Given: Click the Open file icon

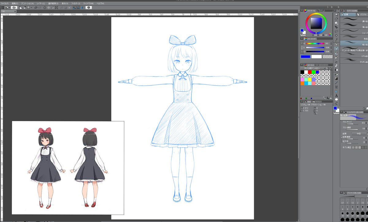Looking at the screenshot, I should click(x=24, y=8).
